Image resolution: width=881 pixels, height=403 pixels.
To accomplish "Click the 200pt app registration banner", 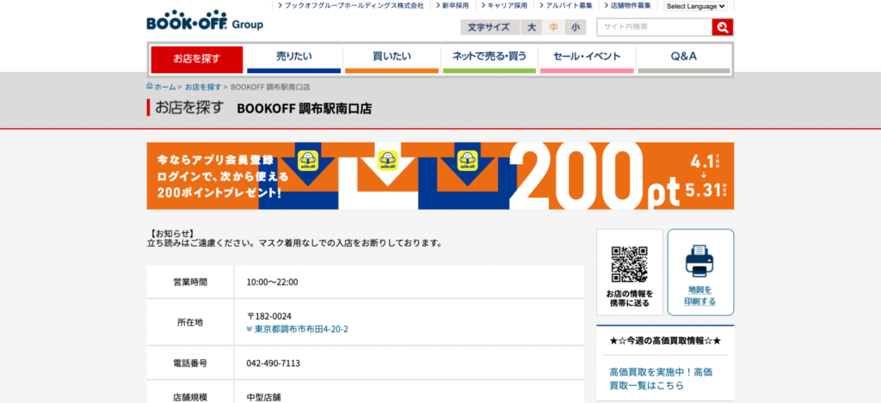I will 440,175.
